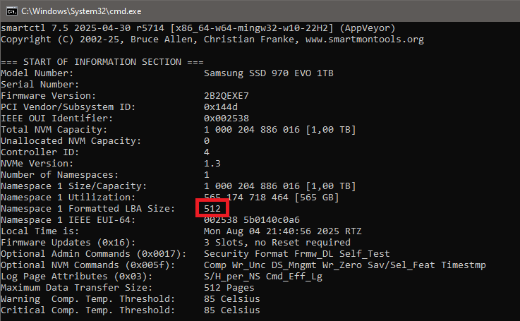The image size is (520, 321).
Task: Select the Total NVM Capacity value
Action: coord(280,130)
